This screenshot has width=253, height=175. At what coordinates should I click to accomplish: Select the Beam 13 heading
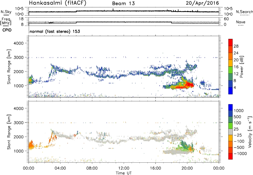123,3
